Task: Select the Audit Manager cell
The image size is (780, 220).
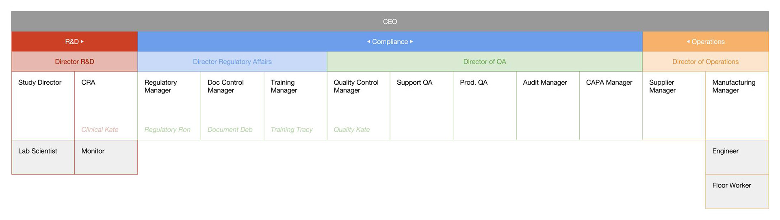Action: coord(547,105)
